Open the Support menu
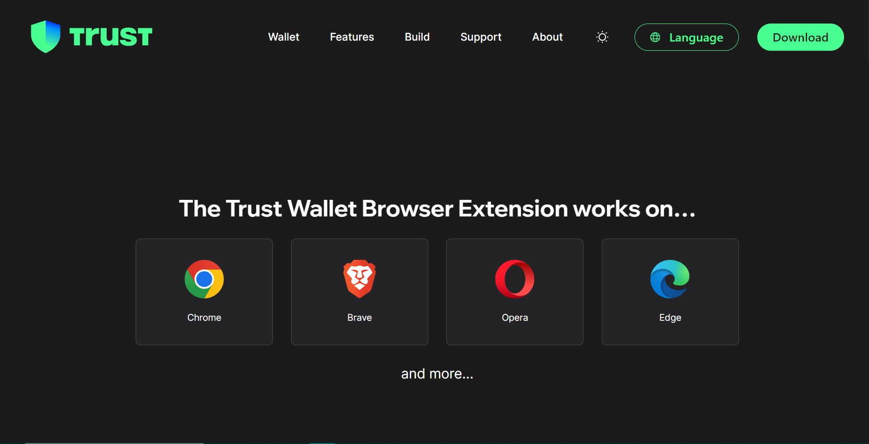869x444 pixels. pos(481,37)
